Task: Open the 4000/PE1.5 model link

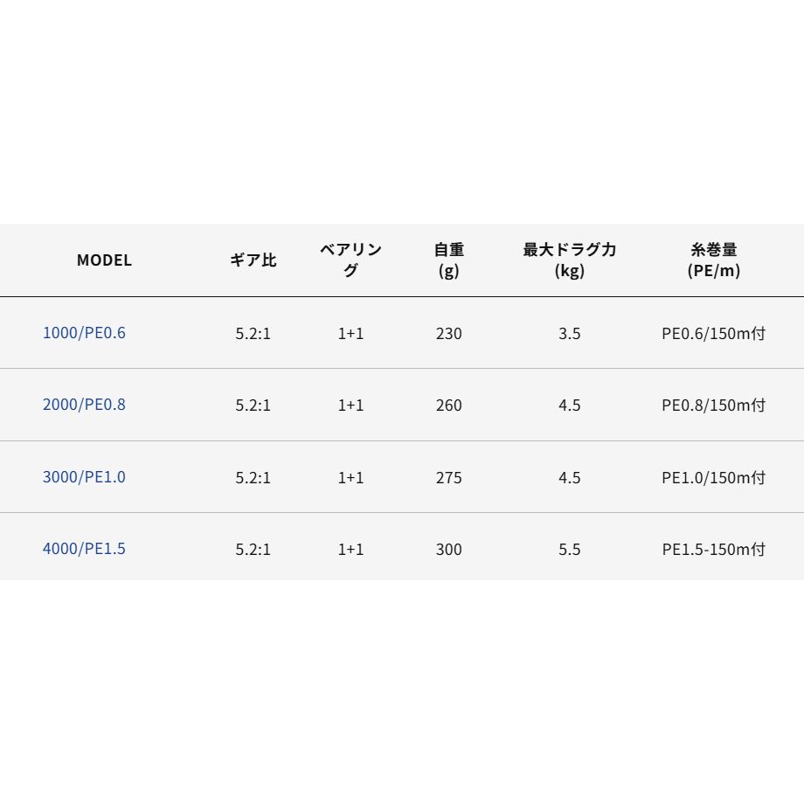Action: tap(84, 549)
